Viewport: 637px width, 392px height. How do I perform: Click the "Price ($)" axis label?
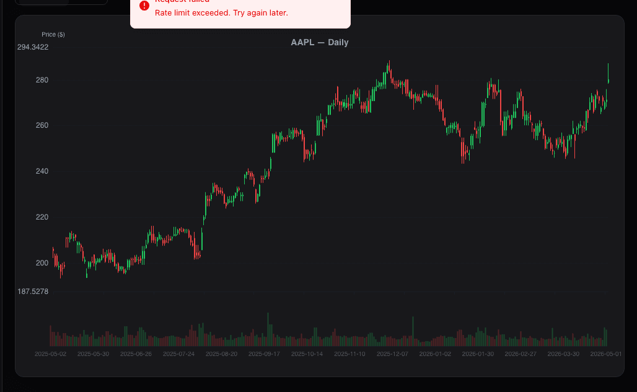(53, 35)
